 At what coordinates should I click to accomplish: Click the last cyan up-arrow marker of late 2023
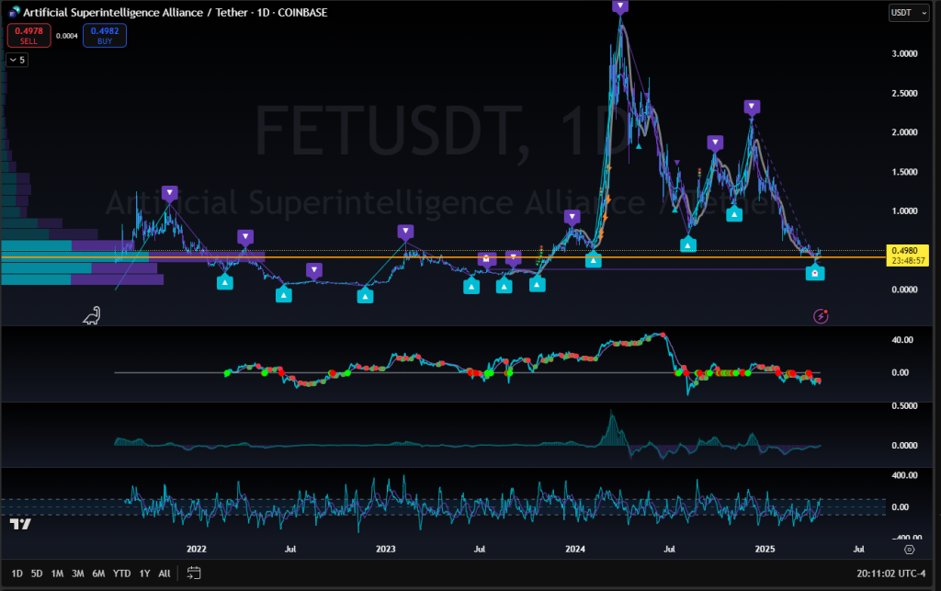537,284
